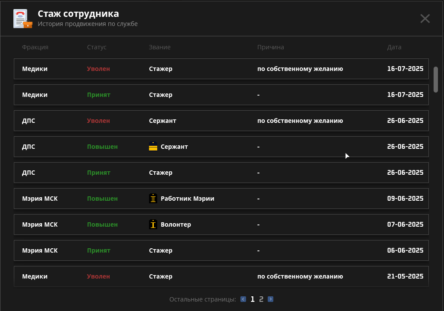The image size is (444, 311).
Task: Select the Медики row dated 21-05-2025
Action: (x=221, y=276)
